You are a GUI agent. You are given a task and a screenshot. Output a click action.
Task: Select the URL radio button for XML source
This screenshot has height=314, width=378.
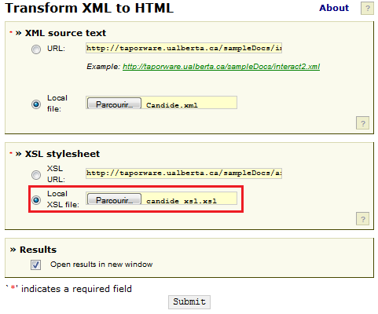pyautogui.click(x=36, y=49)
